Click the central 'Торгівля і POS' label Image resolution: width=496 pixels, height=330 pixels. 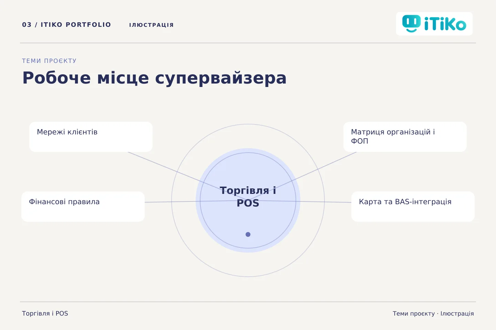248,197
